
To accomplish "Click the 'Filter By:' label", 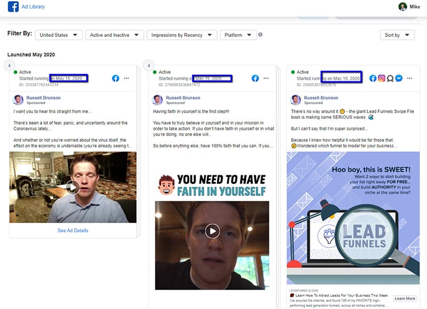I will [19, 34].
